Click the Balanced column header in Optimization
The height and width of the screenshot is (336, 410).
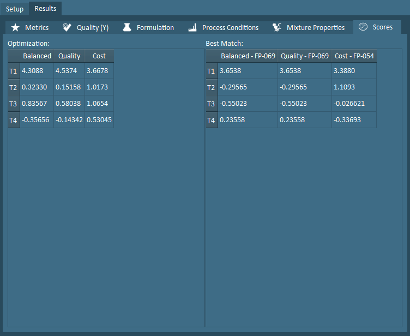37,56
